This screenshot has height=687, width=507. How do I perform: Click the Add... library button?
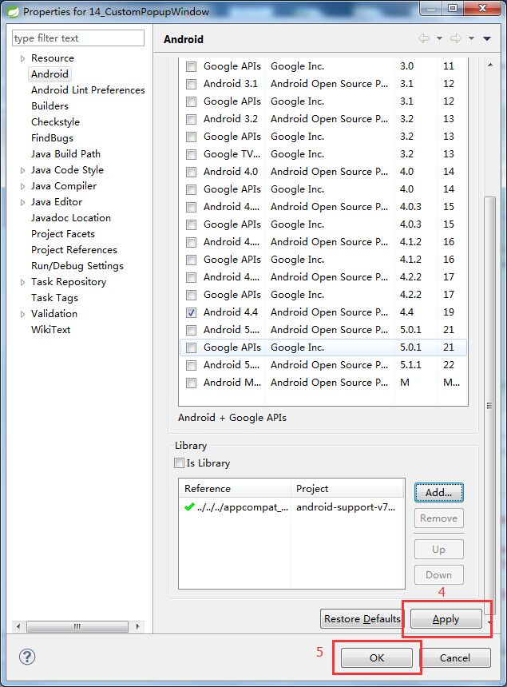[x=438, y=492]
